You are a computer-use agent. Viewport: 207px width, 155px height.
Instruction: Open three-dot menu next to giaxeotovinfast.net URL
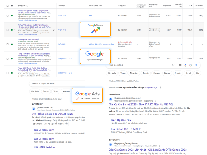click(x=77, y=110)
